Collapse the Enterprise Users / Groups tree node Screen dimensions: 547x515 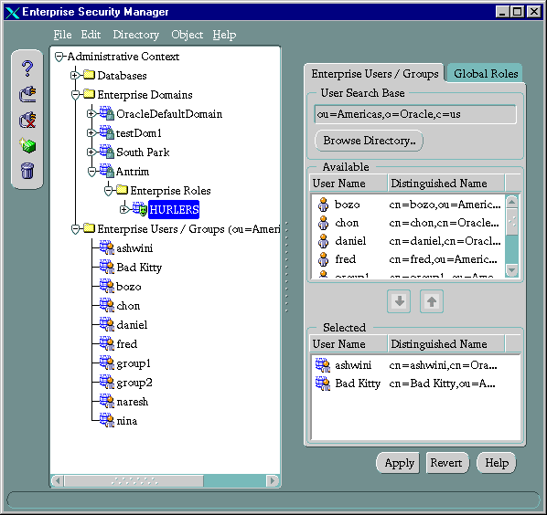[75, 229]
